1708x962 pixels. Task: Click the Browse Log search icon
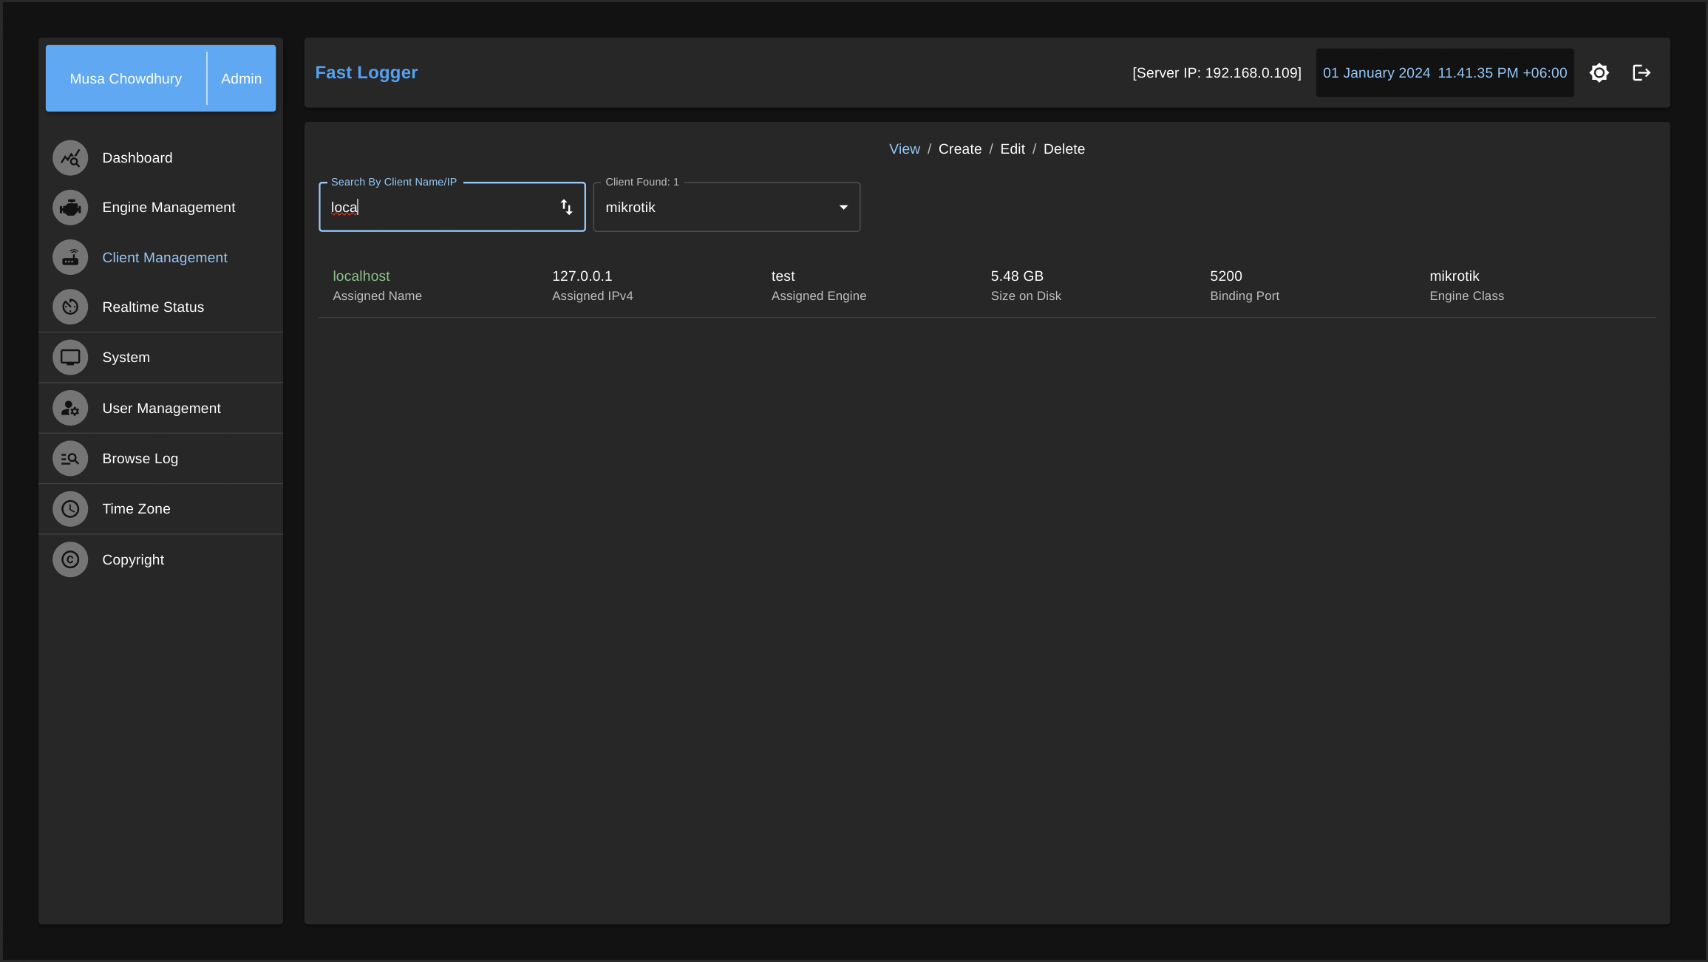[x=70, y=459]
